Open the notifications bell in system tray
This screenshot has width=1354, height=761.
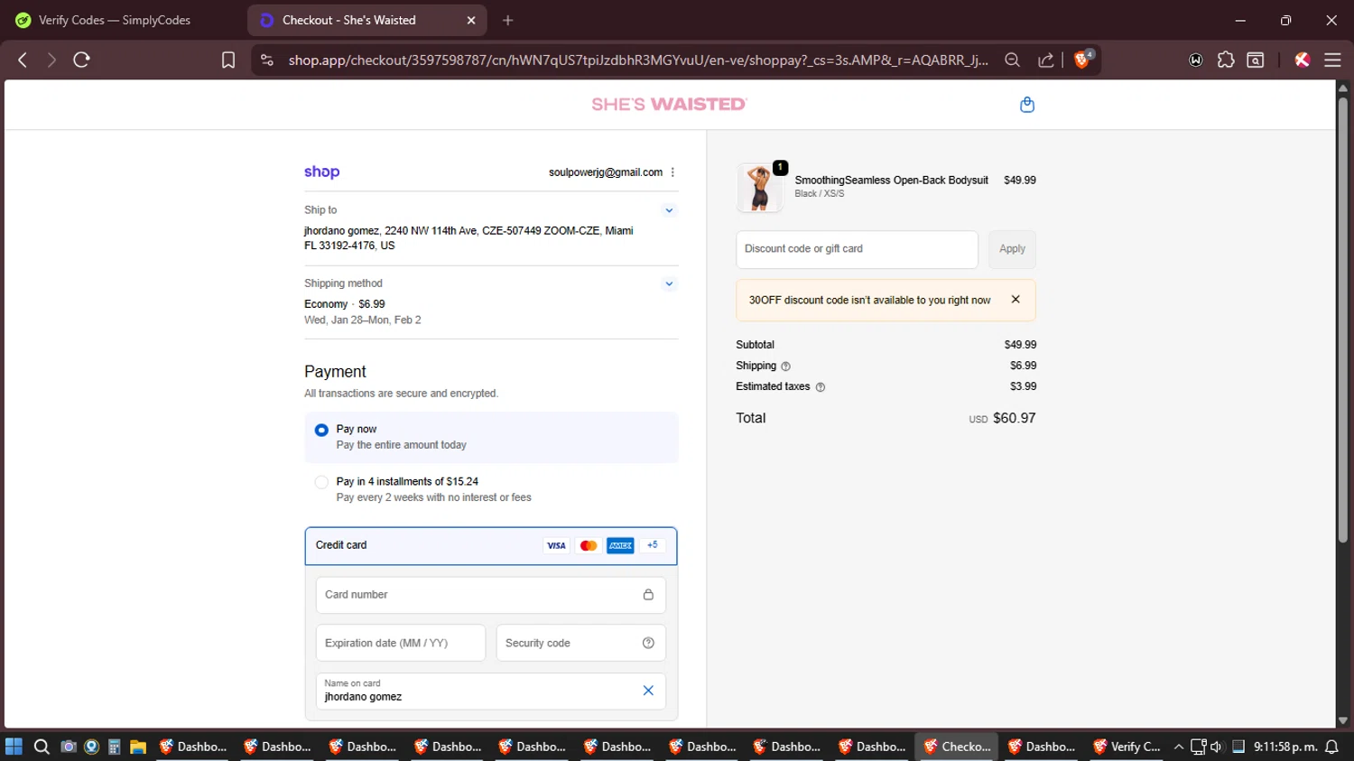pyautogui.click(x=1332, y=747)
